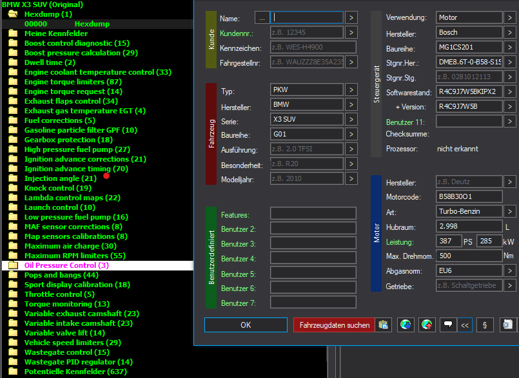This screenshot has height=378, width=519.
Task: Click the globe icon with blue download arrow
Action: pos(406,325)
